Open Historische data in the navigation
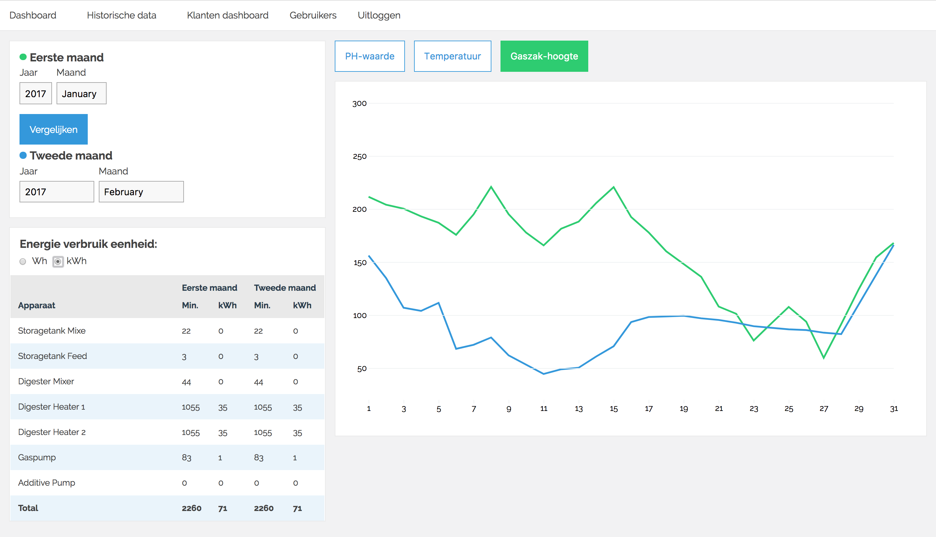 tap(121, 15)
